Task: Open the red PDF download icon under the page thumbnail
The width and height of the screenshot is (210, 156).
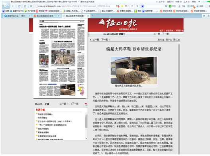Action: click(86, 104)
